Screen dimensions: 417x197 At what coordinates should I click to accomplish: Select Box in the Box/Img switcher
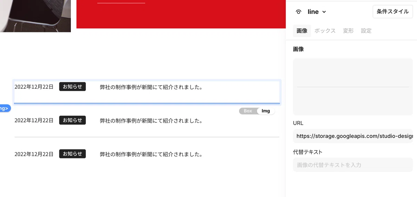(x=248, y=111)
